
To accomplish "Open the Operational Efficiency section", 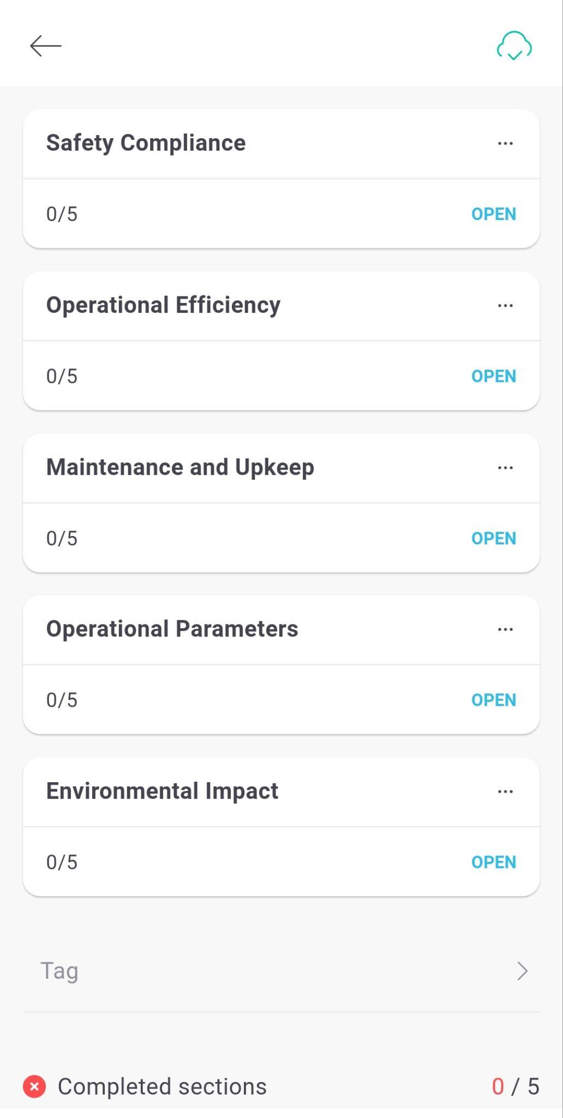I will (494, 376).
